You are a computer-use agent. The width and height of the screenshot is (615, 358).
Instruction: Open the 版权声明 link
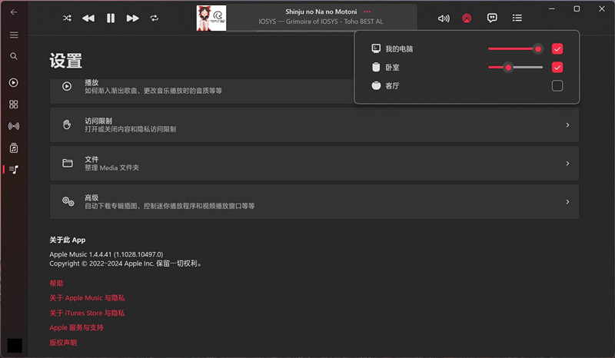(63, 343)
